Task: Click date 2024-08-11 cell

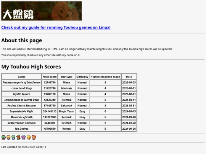Action: tap(129, 100)
